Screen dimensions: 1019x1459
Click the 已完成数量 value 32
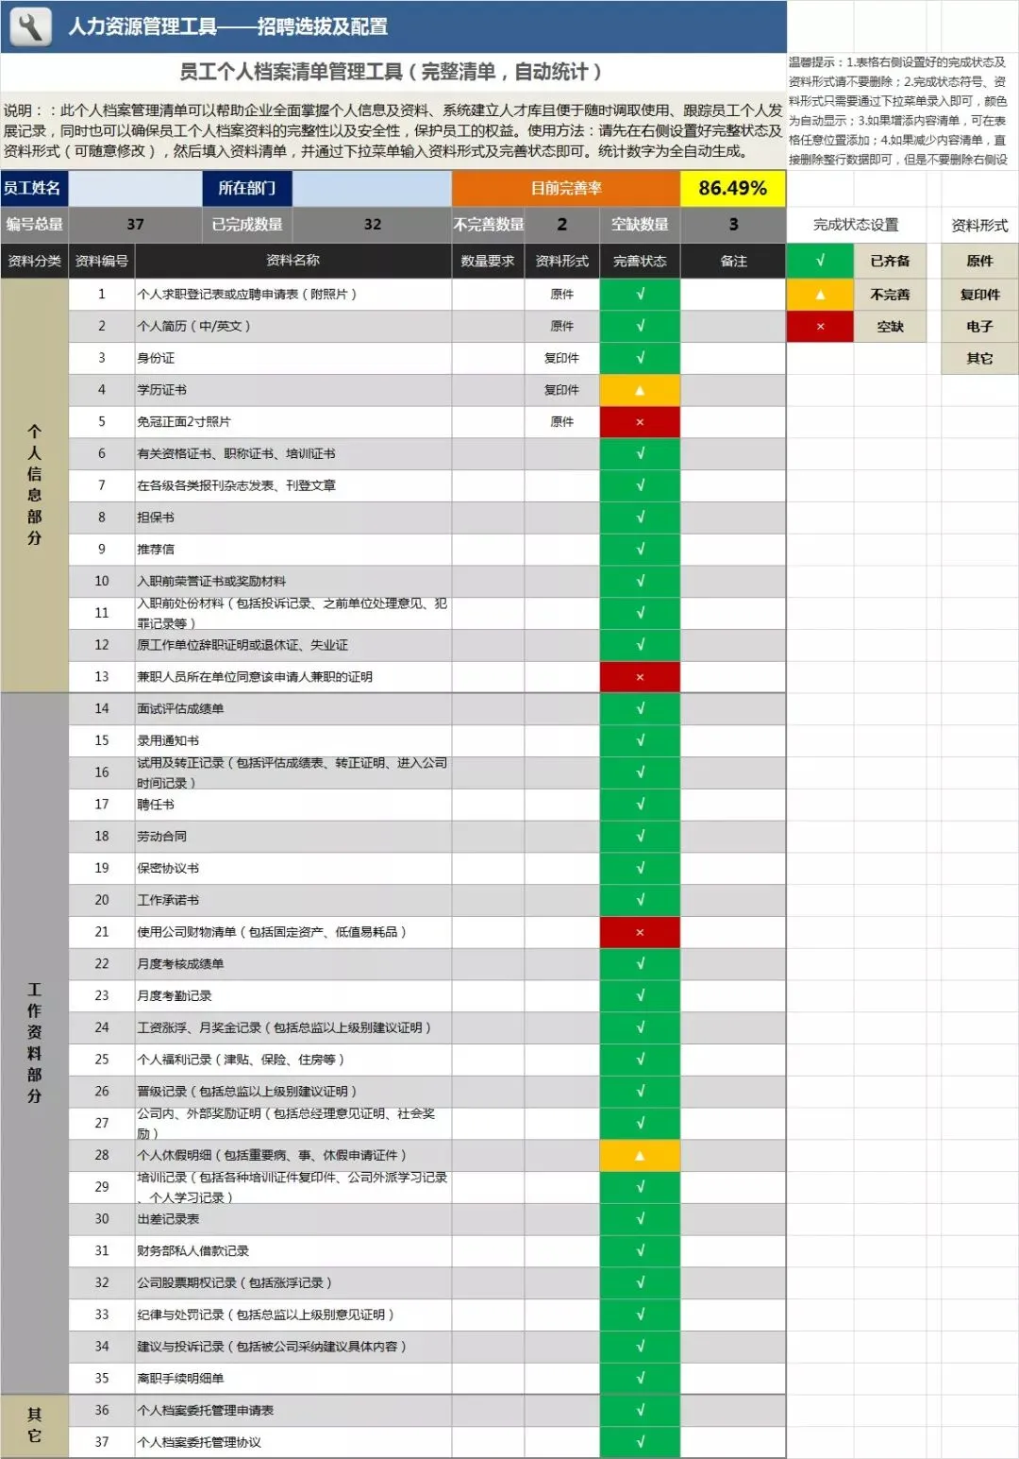coord(372,225)
